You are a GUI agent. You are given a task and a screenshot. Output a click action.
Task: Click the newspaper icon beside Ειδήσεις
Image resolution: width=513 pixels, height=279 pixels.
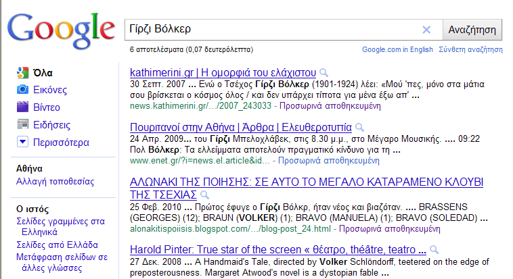point(22,124)
